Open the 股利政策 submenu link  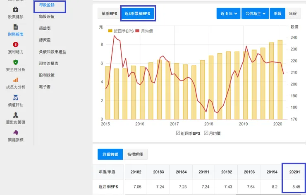click(47, 75)
